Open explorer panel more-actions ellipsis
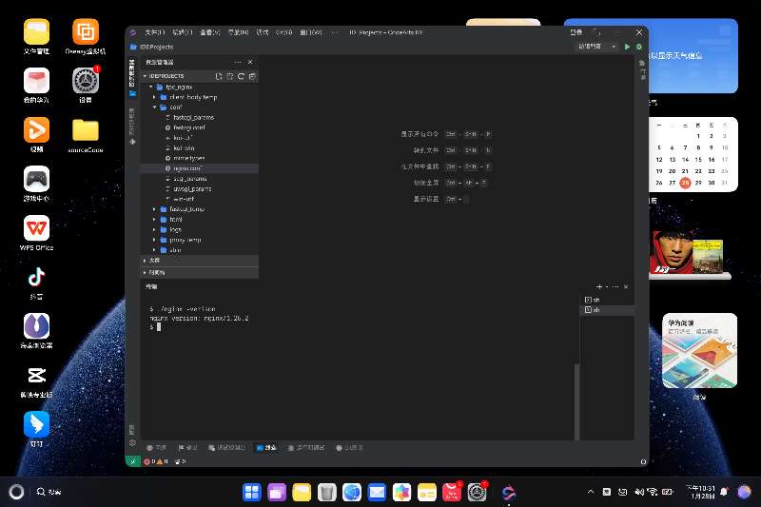 (237, 62)
